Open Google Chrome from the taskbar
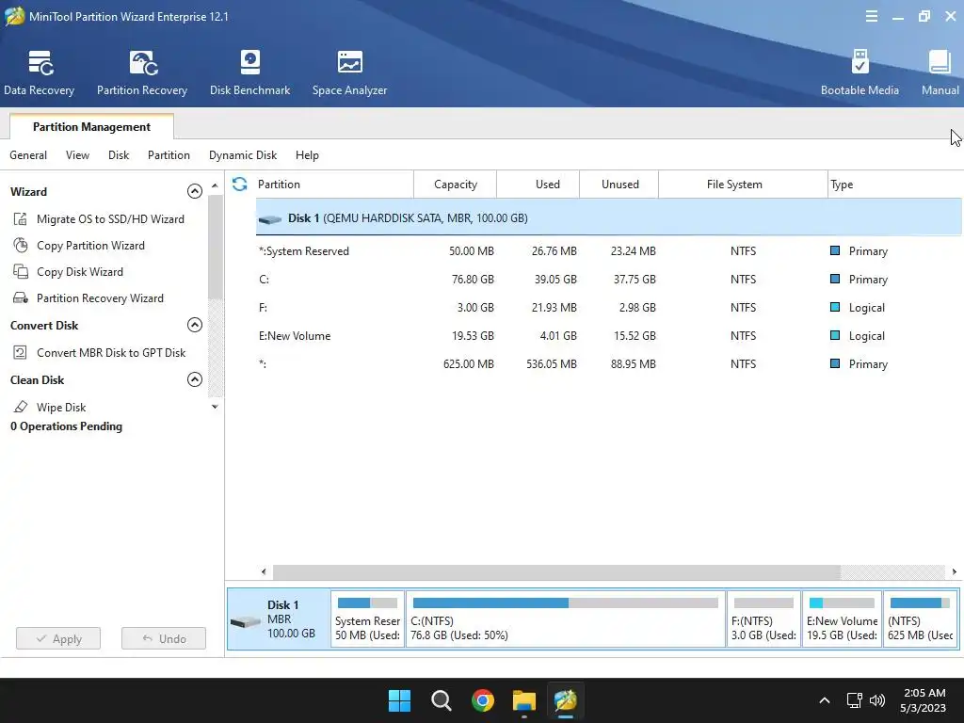 point(483,700)
